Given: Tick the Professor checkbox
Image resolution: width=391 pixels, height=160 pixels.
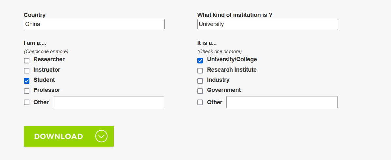Looking at the screenshot, I should point(27,91).
